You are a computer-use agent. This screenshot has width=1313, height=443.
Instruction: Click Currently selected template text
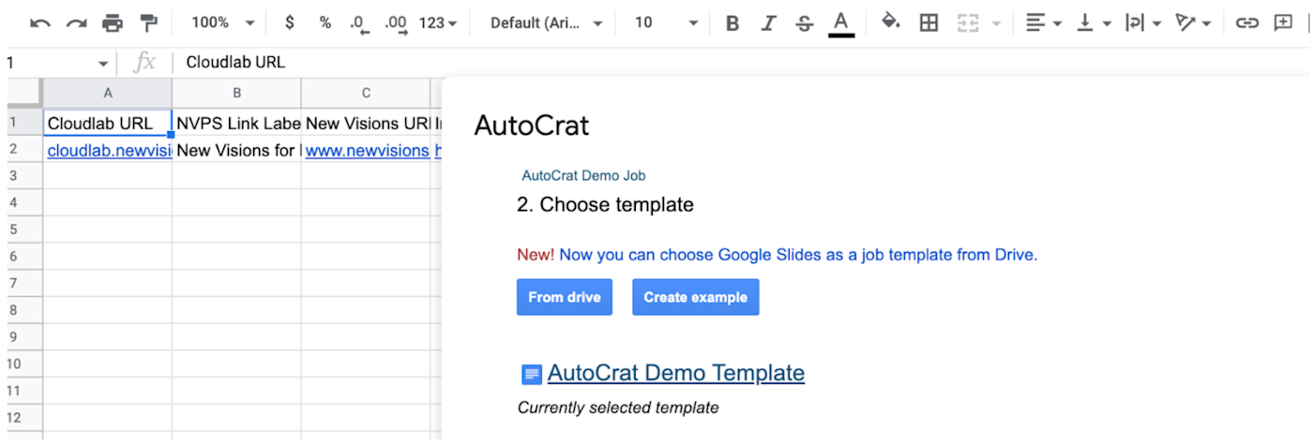618,407
